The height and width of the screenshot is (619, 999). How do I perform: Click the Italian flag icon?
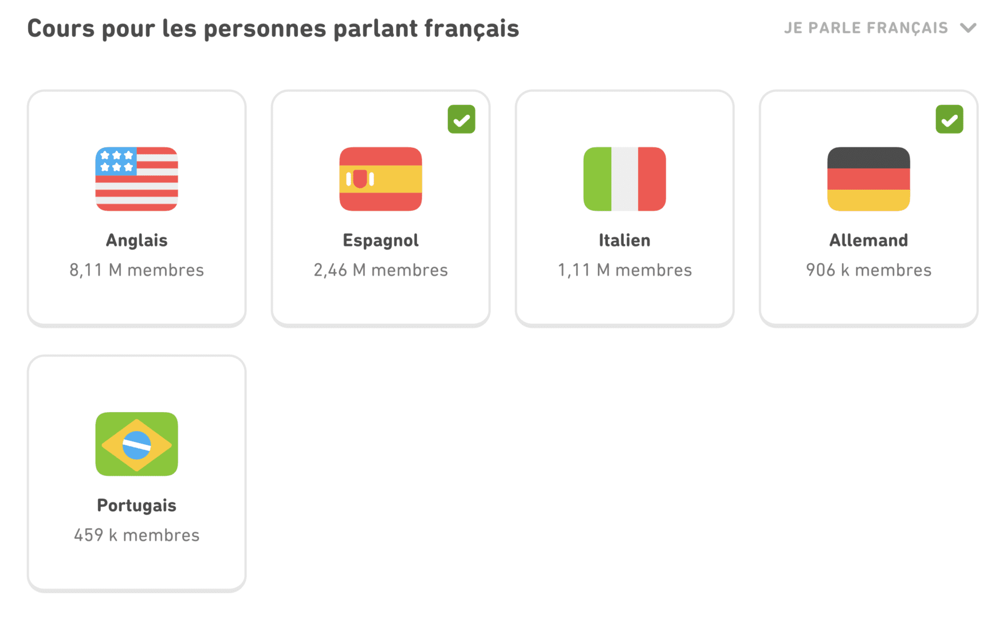coord(624,179)
